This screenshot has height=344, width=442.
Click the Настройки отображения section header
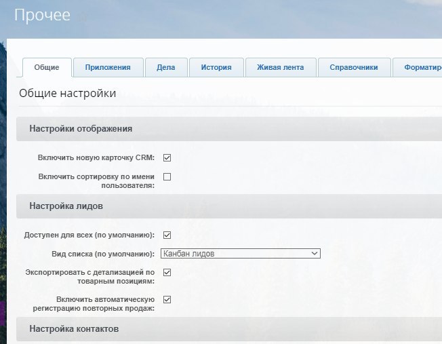coord(81,128)
